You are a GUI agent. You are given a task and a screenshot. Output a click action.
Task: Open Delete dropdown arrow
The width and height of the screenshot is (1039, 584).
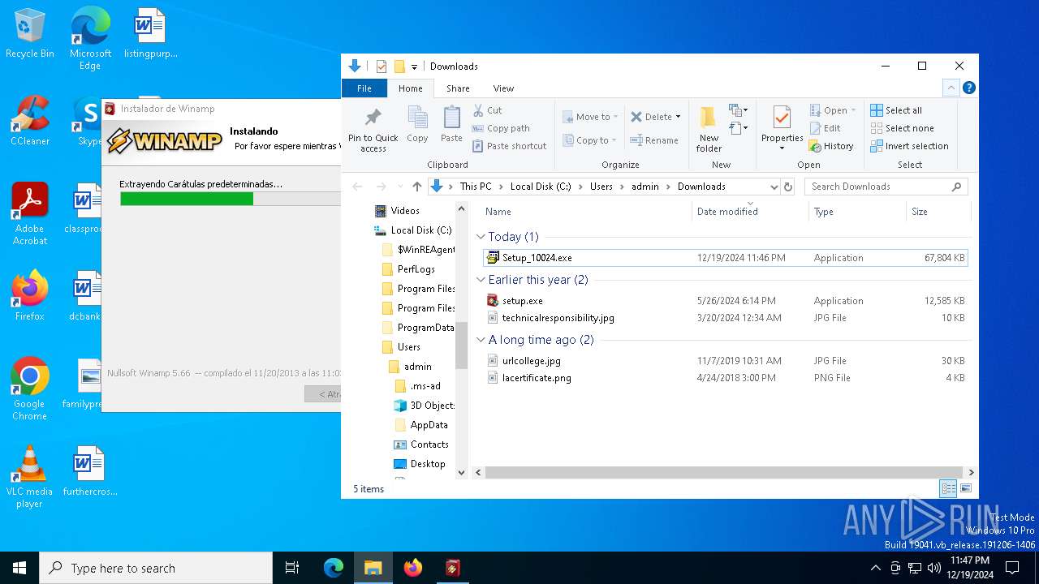[x=678, y=117]
